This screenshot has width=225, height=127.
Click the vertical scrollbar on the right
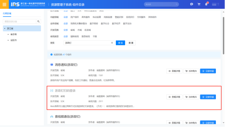[223, 35]
